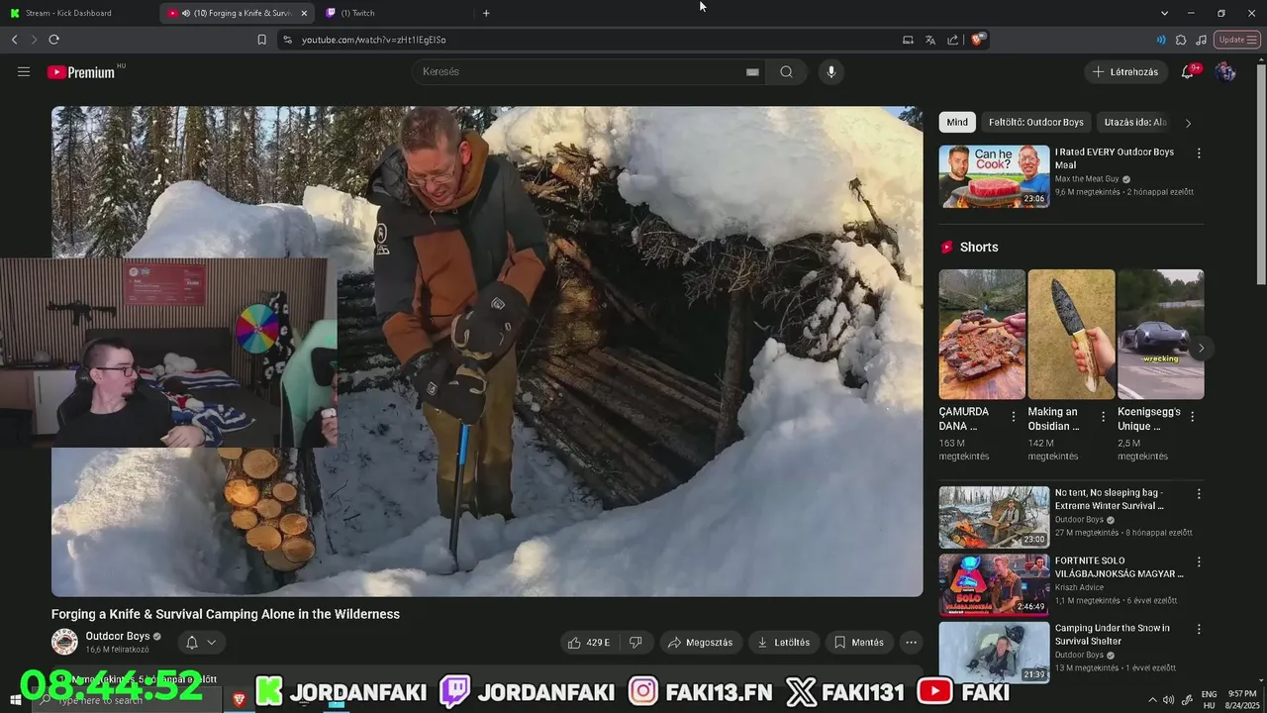
Task: Open options for Koenigsegg's Unique short
Action: point(1192,417)
